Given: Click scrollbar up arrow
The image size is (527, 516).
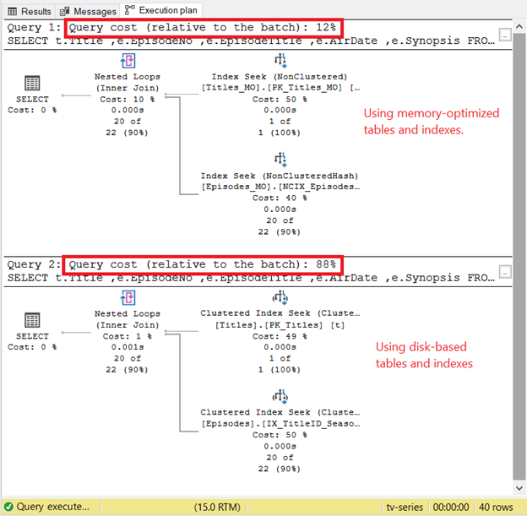Looking at the screenshot, I should (x=519, y=26).
